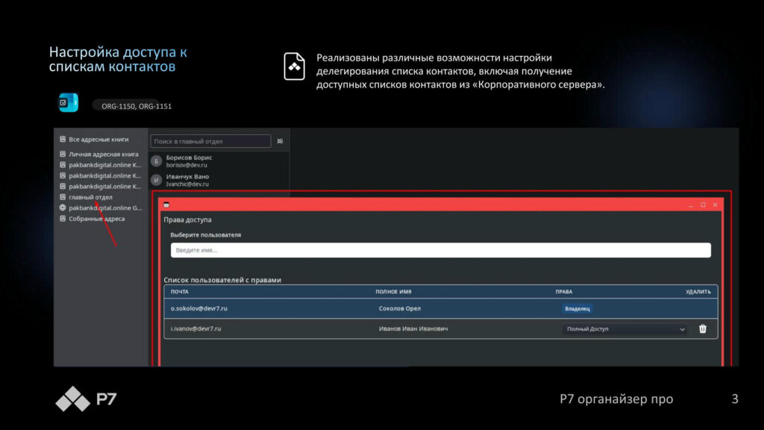764x430 pixels.
Task: Click the Владелец badge for Соколов Орел
Action: [577, 308]
